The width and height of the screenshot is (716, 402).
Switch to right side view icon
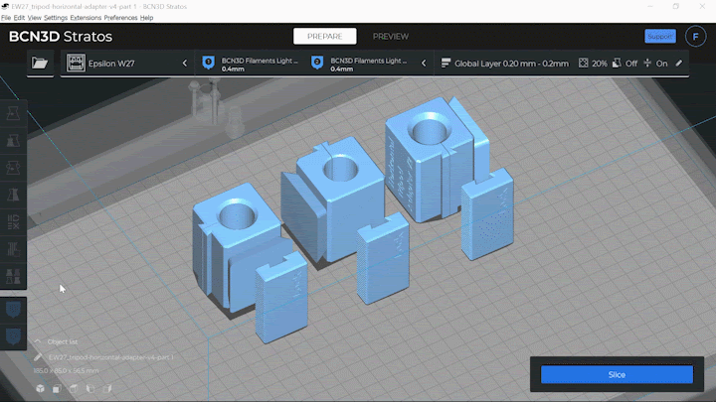[x=107, y=388]
